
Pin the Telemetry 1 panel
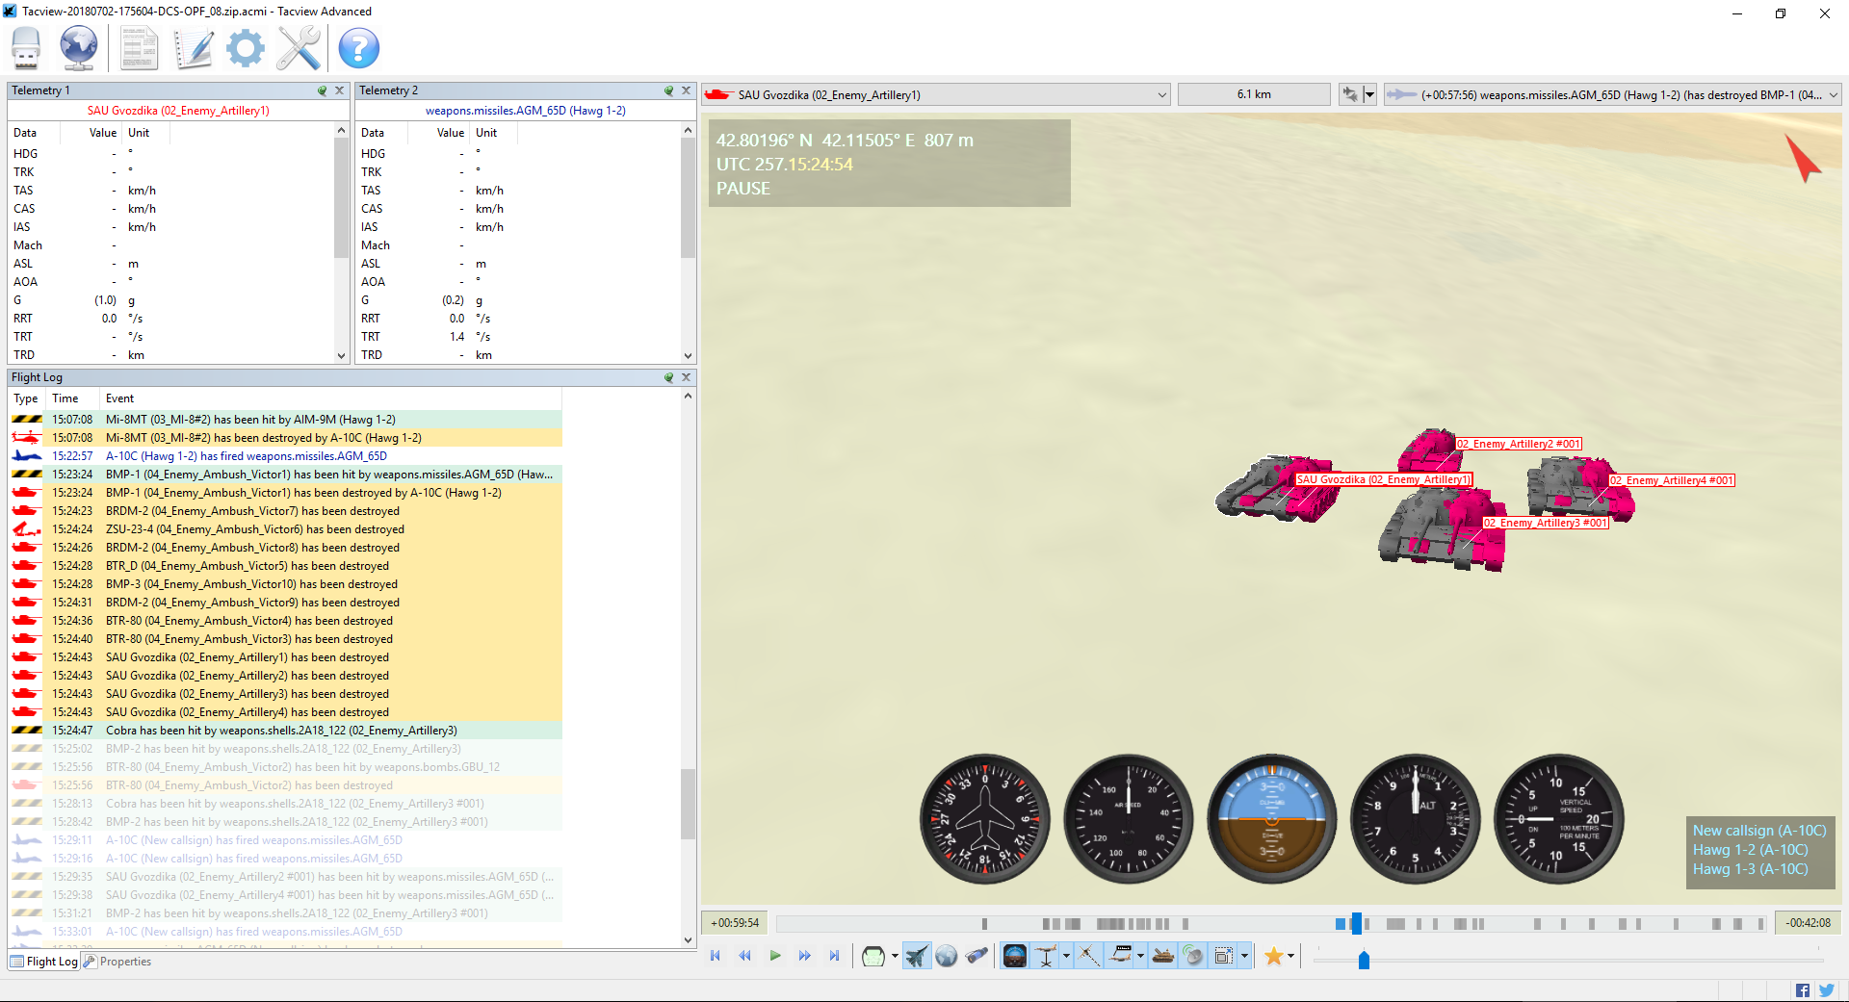(x=323, y=90)
